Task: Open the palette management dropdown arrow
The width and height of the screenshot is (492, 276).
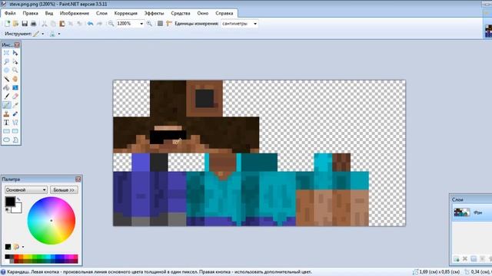Action: click(x=23, y=247)
